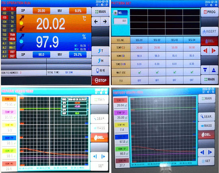219x173 pixels.
Task: Toggle WAIT USE checkmark for SEG 03
Action: tap(174, 72)
